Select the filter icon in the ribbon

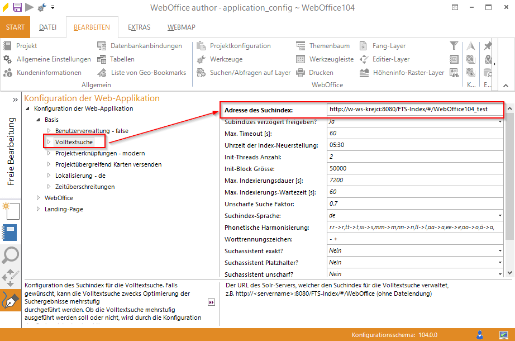[454, 45]
